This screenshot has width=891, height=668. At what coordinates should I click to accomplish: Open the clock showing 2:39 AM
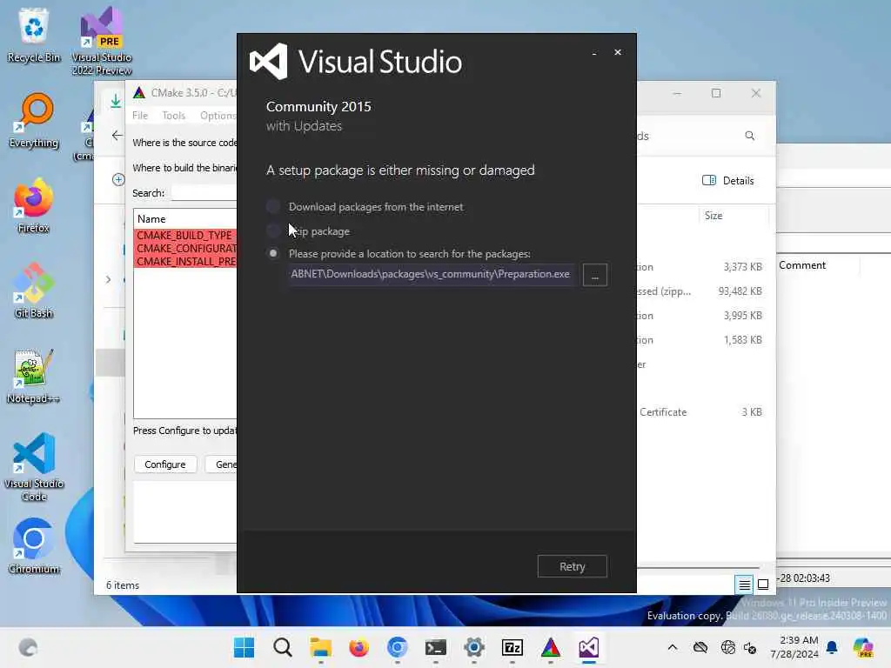pyautogui.click(x=794, y=647)
